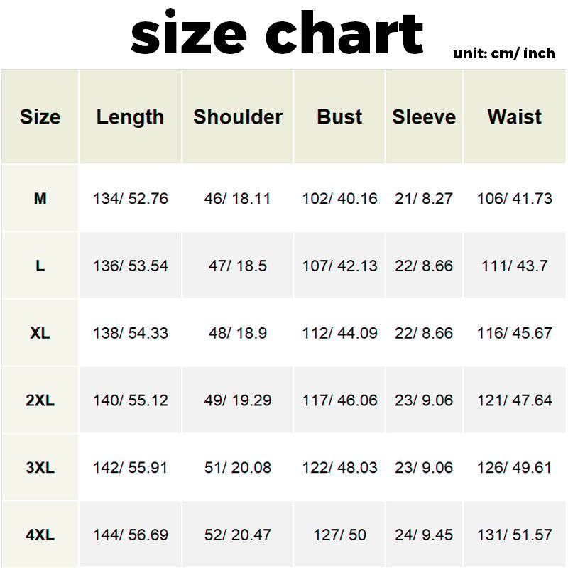The image size is (568, 568).
Task: Click the 4XL size row label
Action: [40, 535]
